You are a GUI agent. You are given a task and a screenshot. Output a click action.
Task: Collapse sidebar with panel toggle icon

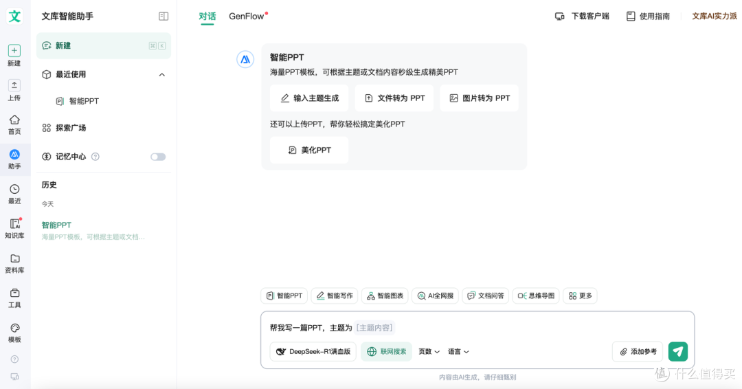click(164, 16)
